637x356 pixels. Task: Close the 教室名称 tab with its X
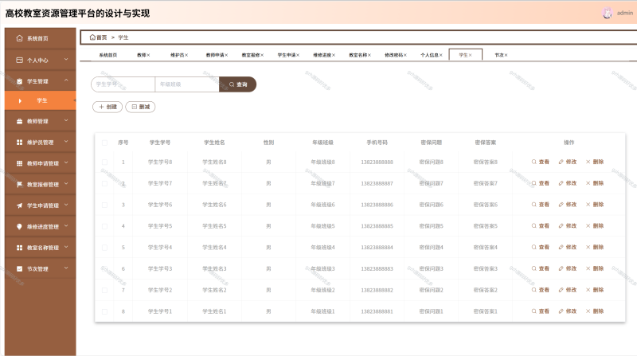369,55
